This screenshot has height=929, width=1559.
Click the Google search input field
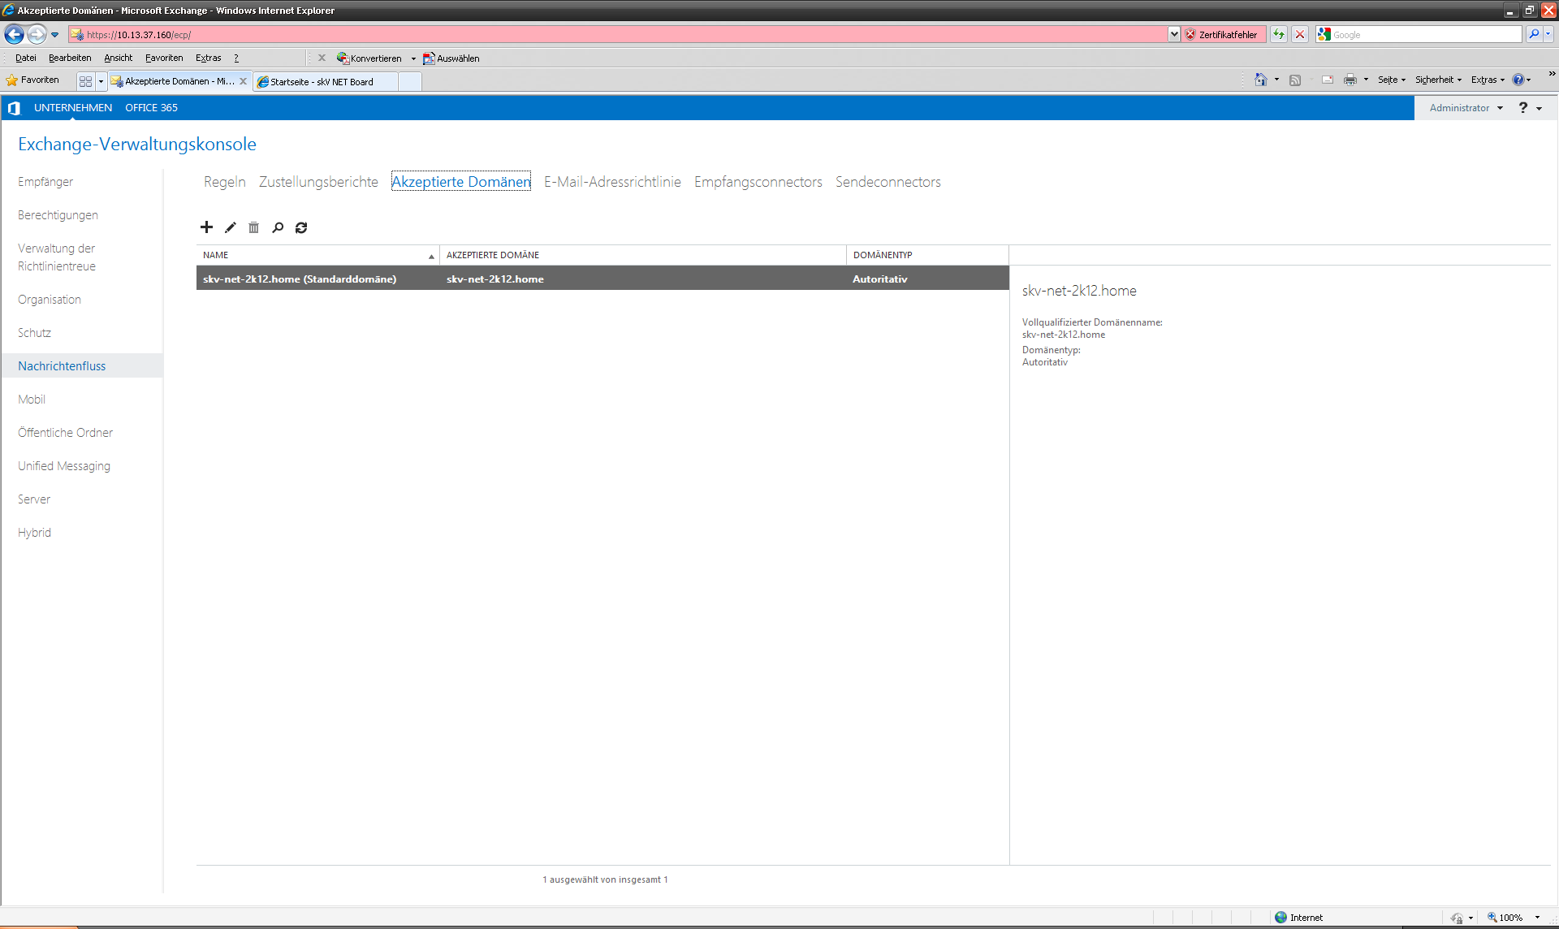[1425, 35]
